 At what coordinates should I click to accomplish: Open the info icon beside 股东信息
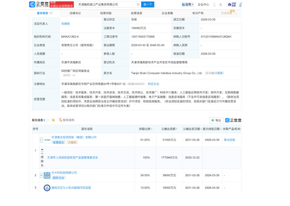click(48, 120)
